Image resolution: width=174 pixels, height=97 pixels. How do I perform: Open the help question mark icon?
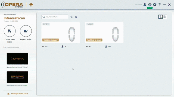coord(160,5)
